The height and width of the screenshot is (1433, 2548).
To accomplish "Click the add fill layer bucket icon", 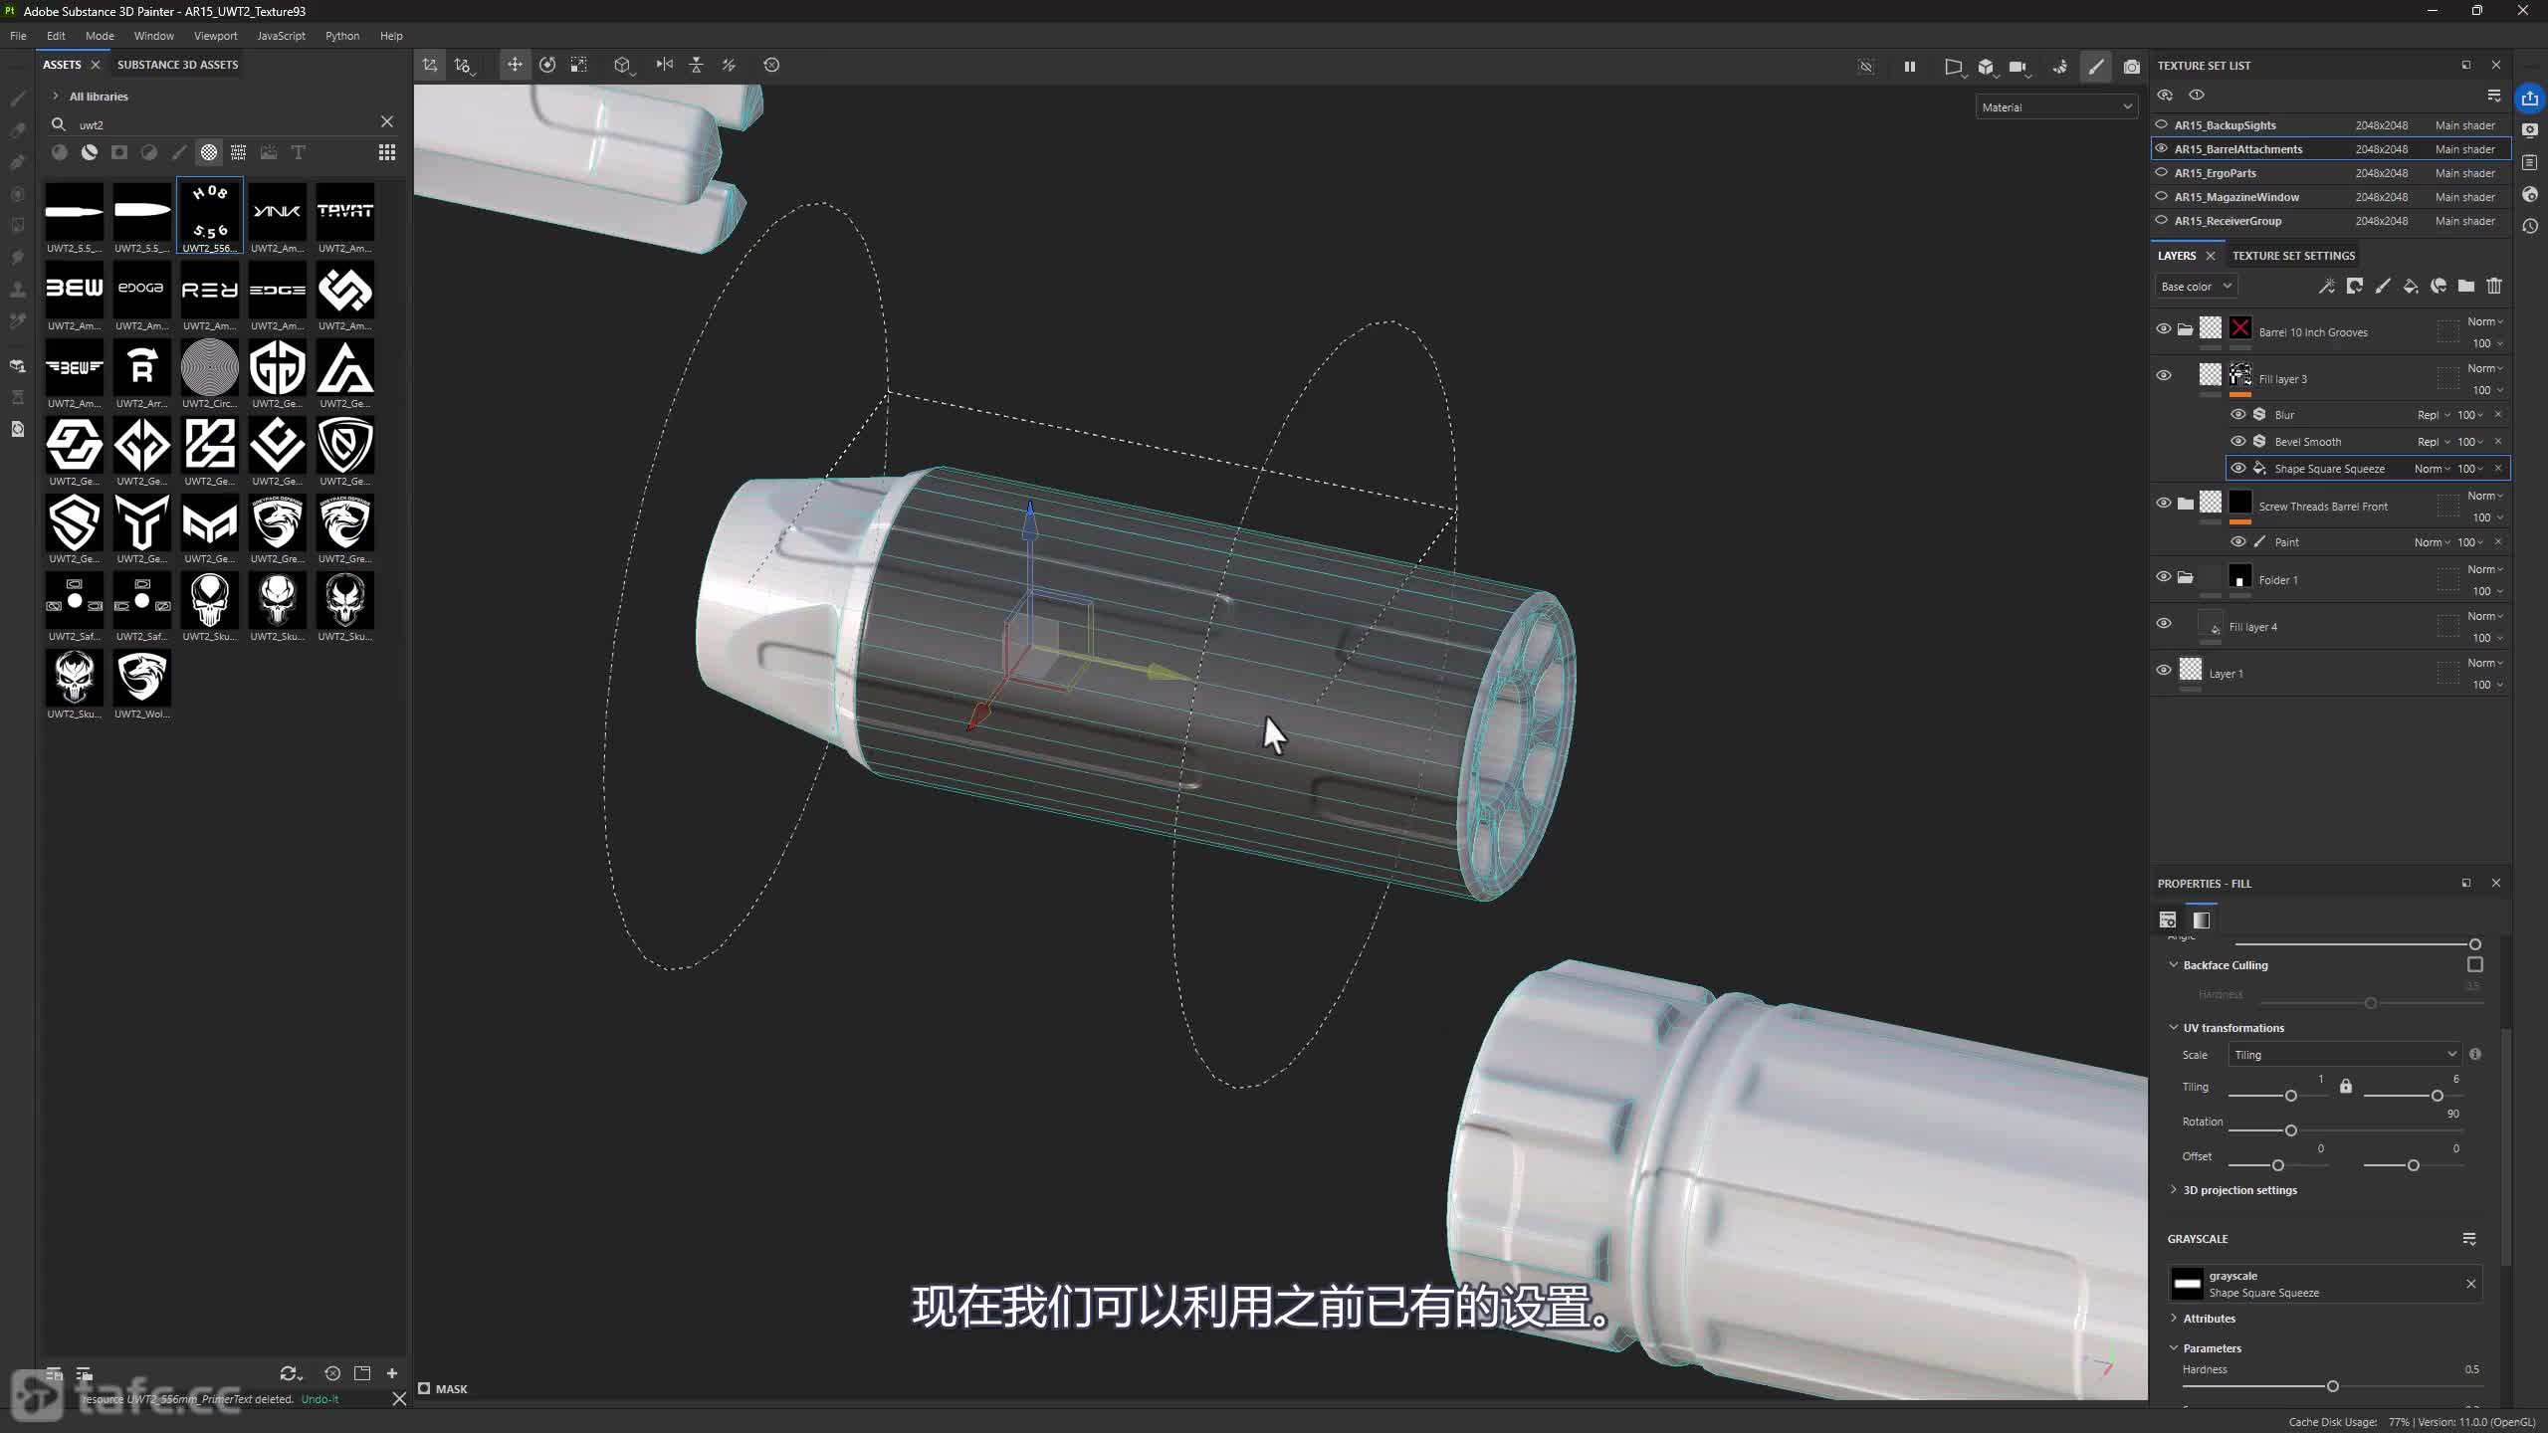I will click(2411, 287).
